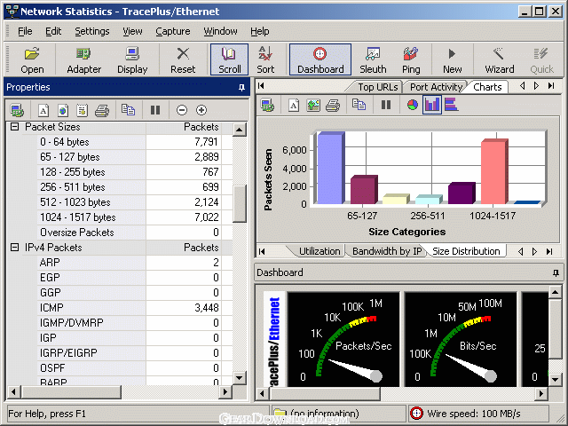Click the text export icon in Charts toolbar
568x426 pixels.
[294, 106]
